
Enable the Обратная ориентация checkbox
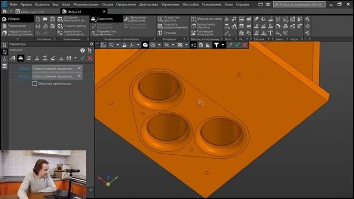point(34,83)
